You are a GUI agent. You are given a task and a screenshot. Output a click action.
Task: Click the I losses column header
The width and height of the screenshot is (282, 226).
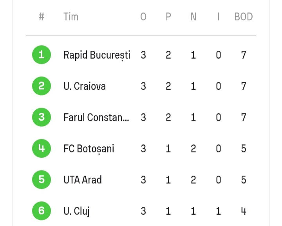pyautogui.click(x=218, y=17)
